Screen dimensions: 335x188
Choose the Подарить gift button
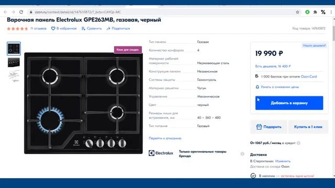tap(269, 127)
